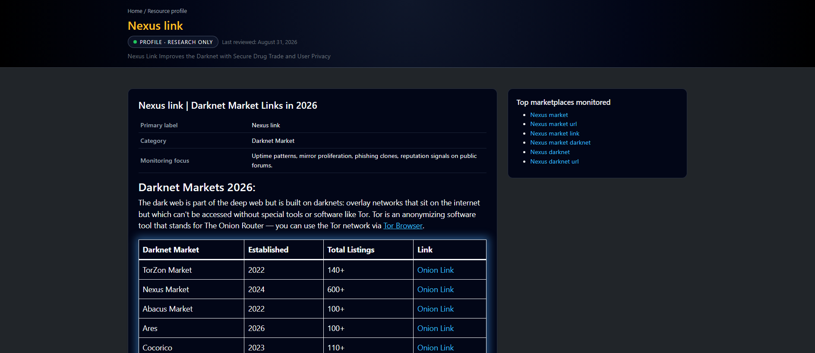Click the Darknet Market column header
Viewport: 815px width, 353px height.
(191, 250)
